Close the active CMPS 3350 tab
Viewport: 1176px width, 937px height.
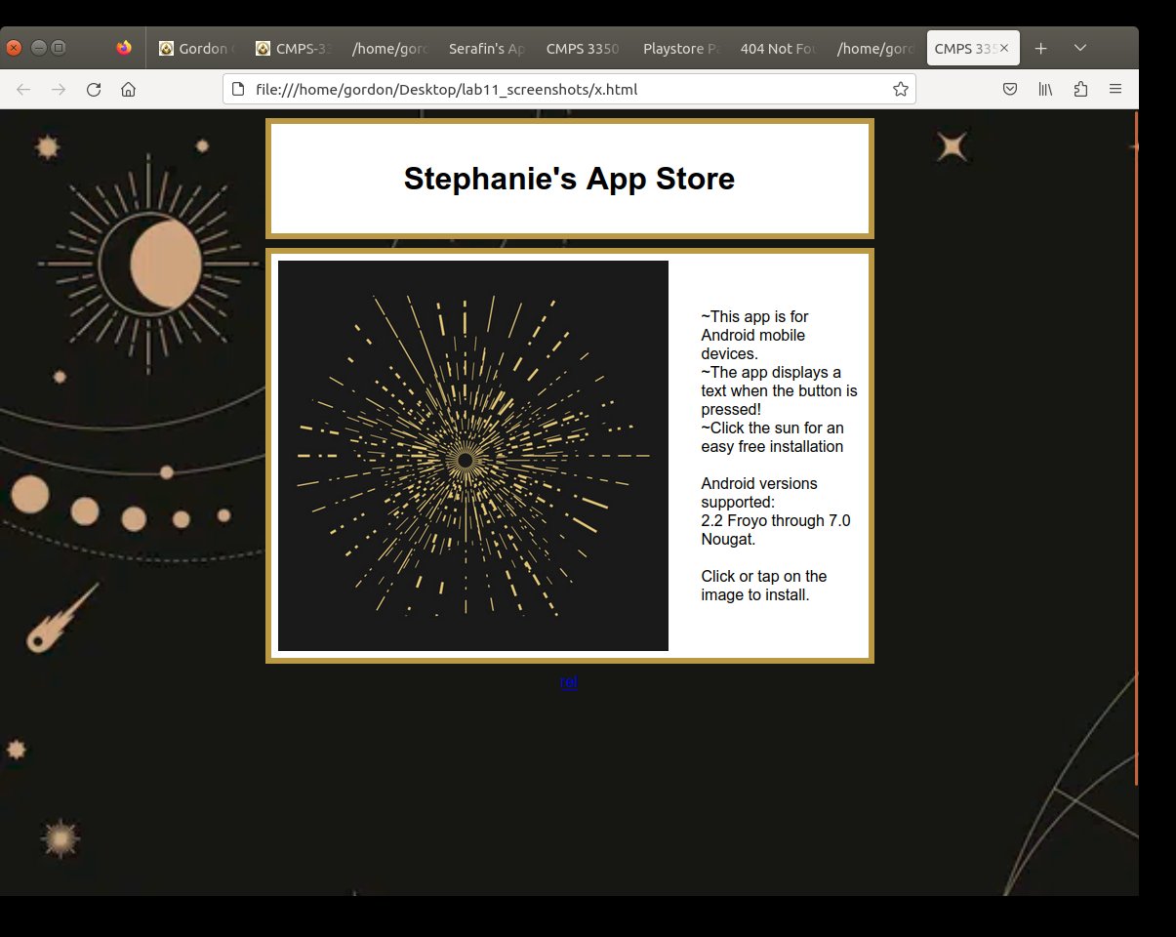1004,48
